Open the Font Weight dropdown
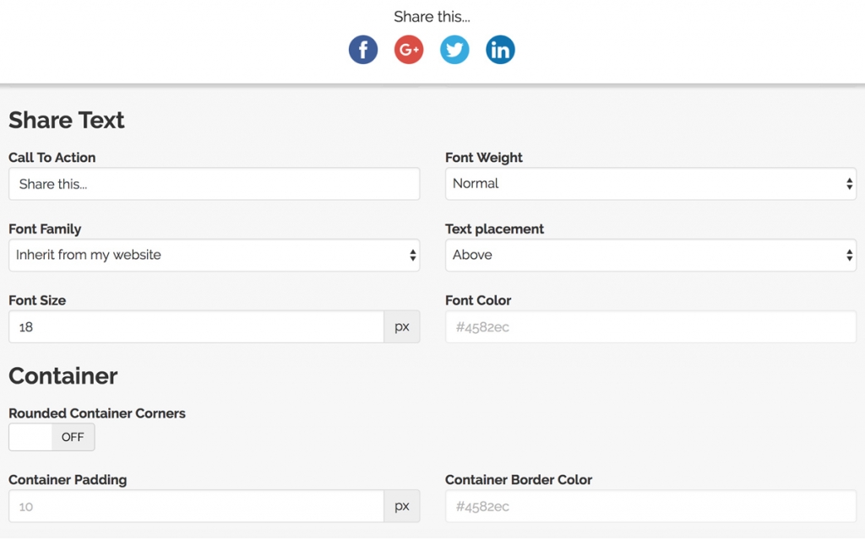 (650, 184)
